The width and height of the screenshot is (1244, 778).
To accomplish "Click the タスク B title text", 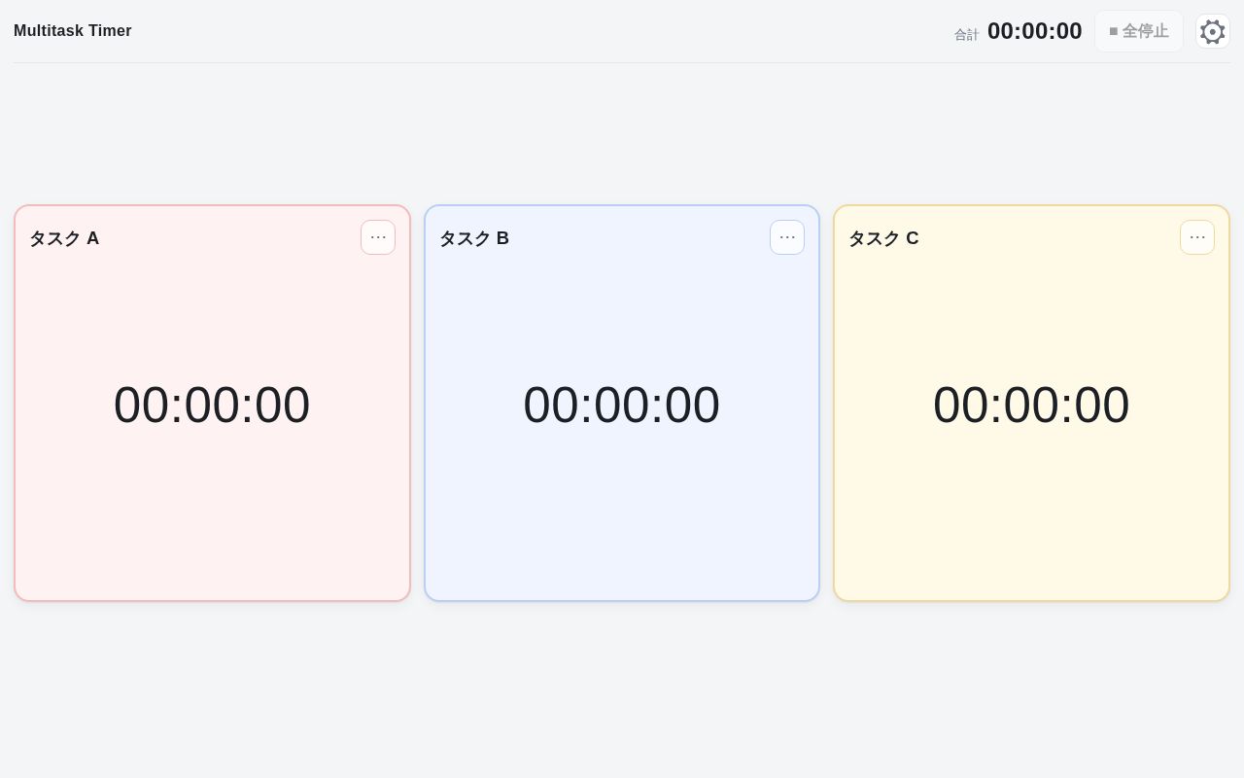I will pos(474,238).
